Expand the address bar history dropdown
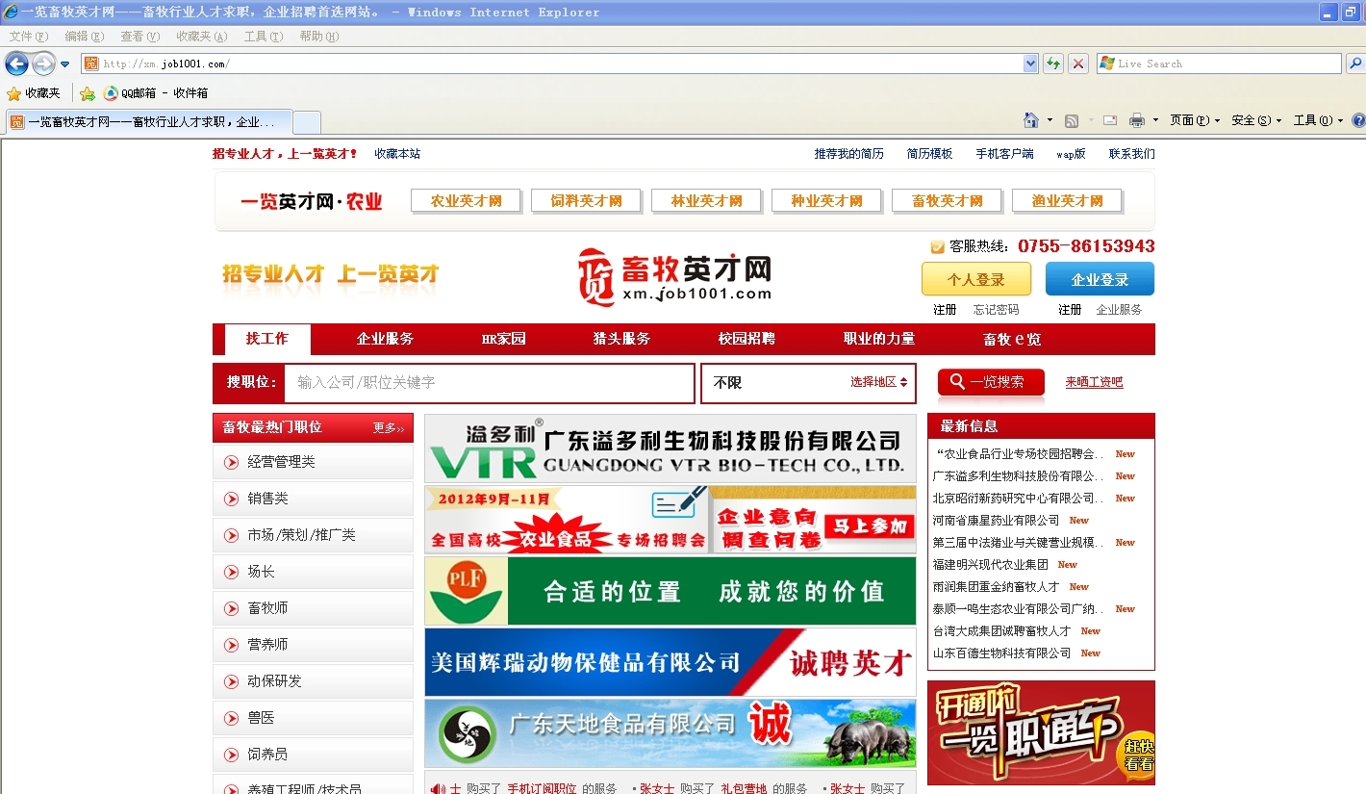The width and height of the screenshot is (1366, 794). pyautogui.click(x=1031, y=64)
